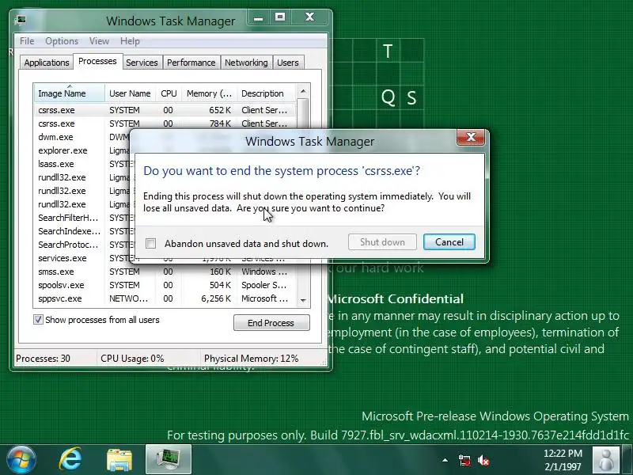Select the spoolsv.exe process
The width and height of the screenshot is (633, 475).
pyautogui.click(x=165, y=285)
